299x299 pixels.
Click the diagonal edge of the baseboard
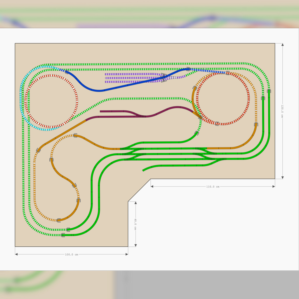[139, 190]
